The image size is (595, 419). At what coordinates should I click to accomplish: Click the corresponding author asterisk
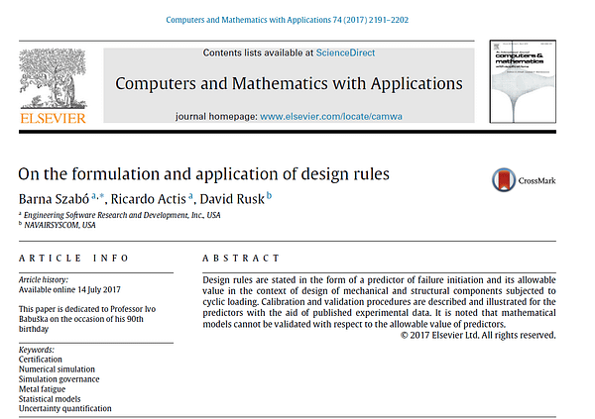(x=101, y=196)
